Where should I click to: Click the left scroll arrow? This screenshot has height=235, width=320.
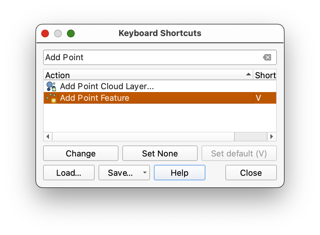coord(48,136)
